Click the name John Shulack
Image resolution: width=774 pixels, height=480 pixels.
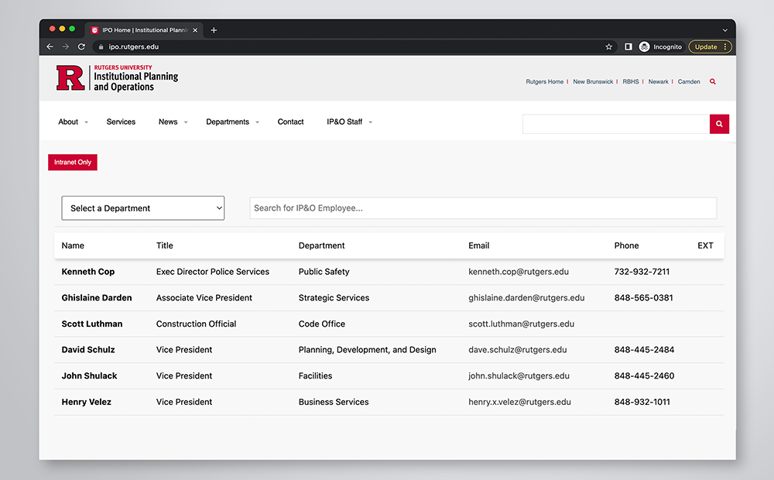coord(89,376)
